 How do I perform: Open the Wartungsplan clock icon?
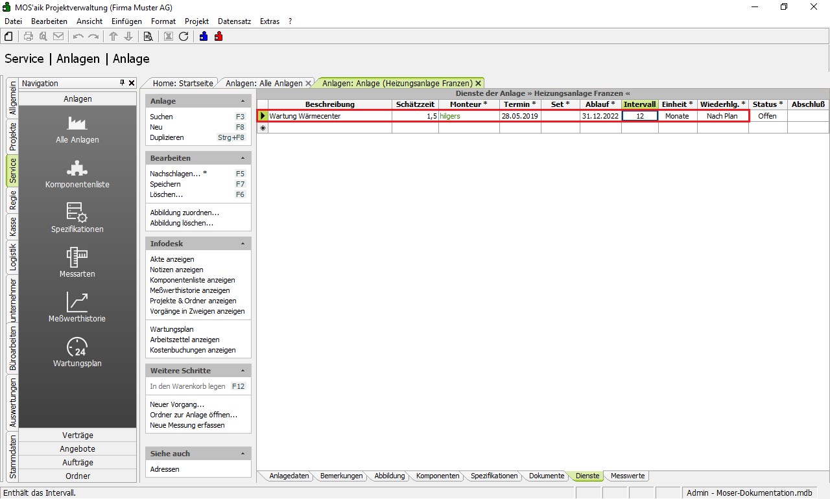[77, 353]
